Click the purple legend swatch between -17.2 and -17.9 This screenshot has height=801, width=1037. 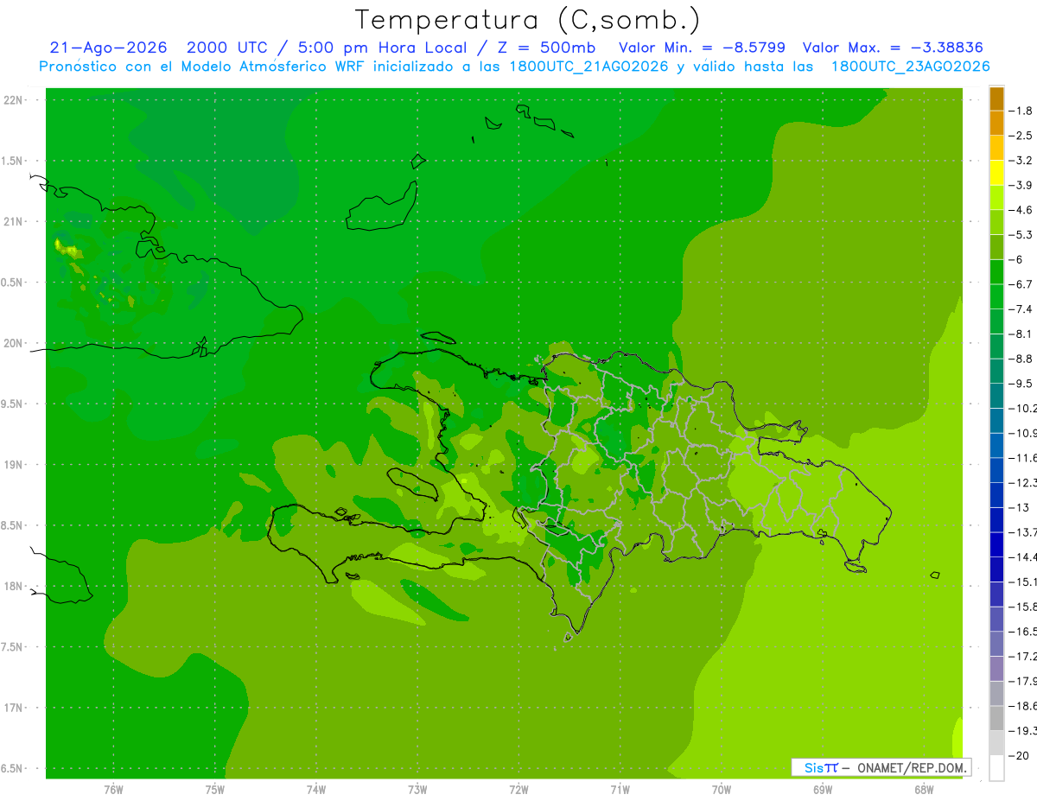click(x=996, y=668)
